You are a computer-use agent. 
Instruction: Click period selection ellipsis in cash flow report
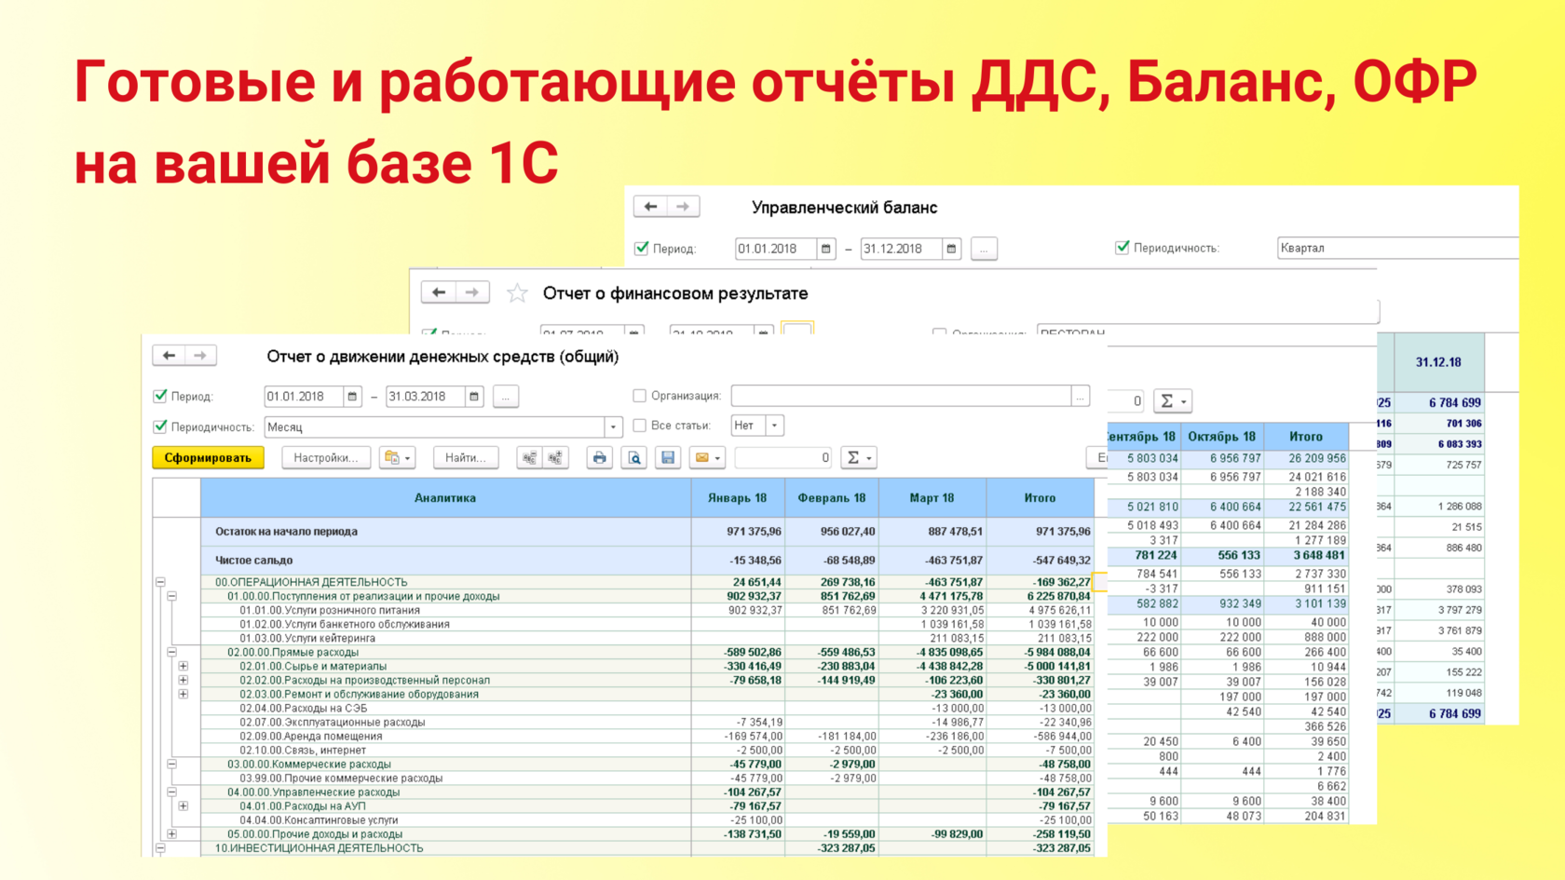[506, 396]
